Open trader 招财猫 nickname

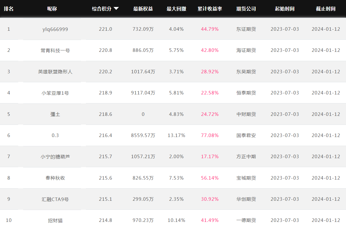(55, 220)
